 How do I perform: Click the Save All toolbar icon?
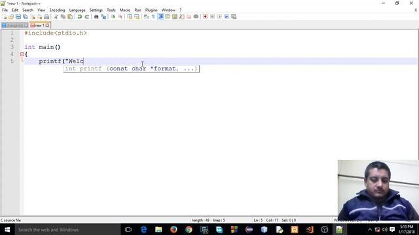pyautogui.click(x=25, y=17)
